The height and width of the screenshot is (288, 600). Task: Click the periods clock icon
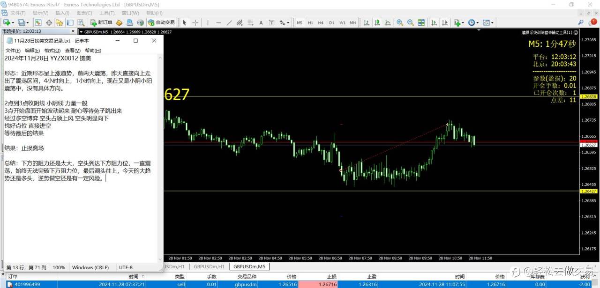pyautogui.click(x=472, y=22)
